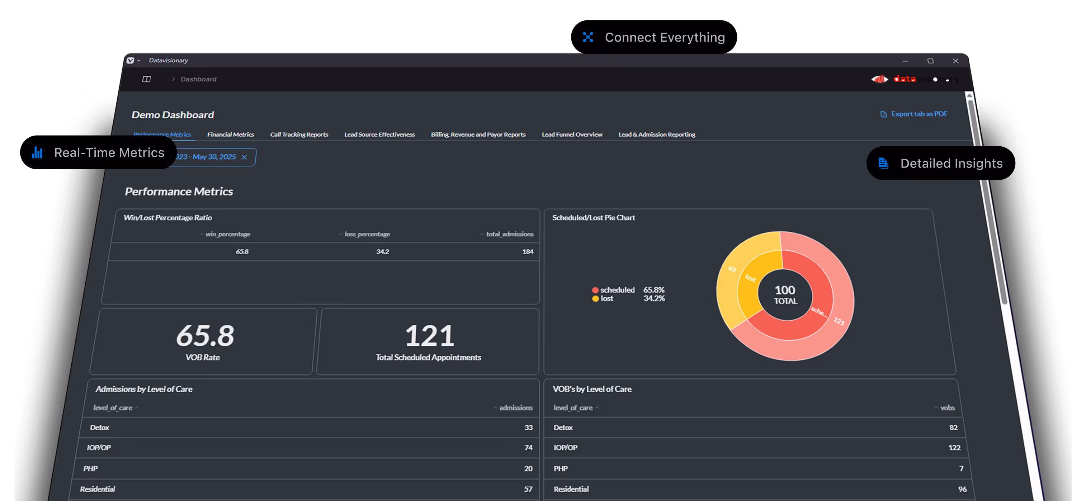Sort by the win_percentage column header
This screenshot has width=1072, height=501.
227,234
